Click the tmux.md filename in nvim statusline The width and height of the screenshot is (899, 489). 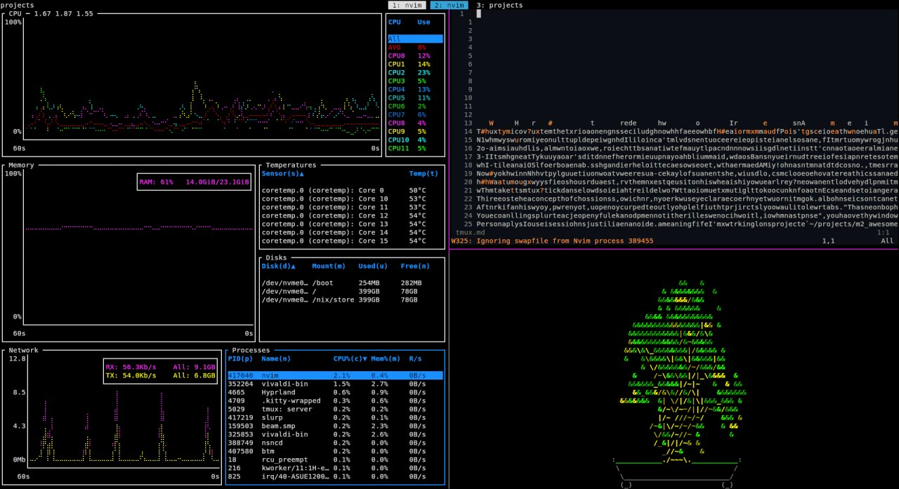coord(470,232)
